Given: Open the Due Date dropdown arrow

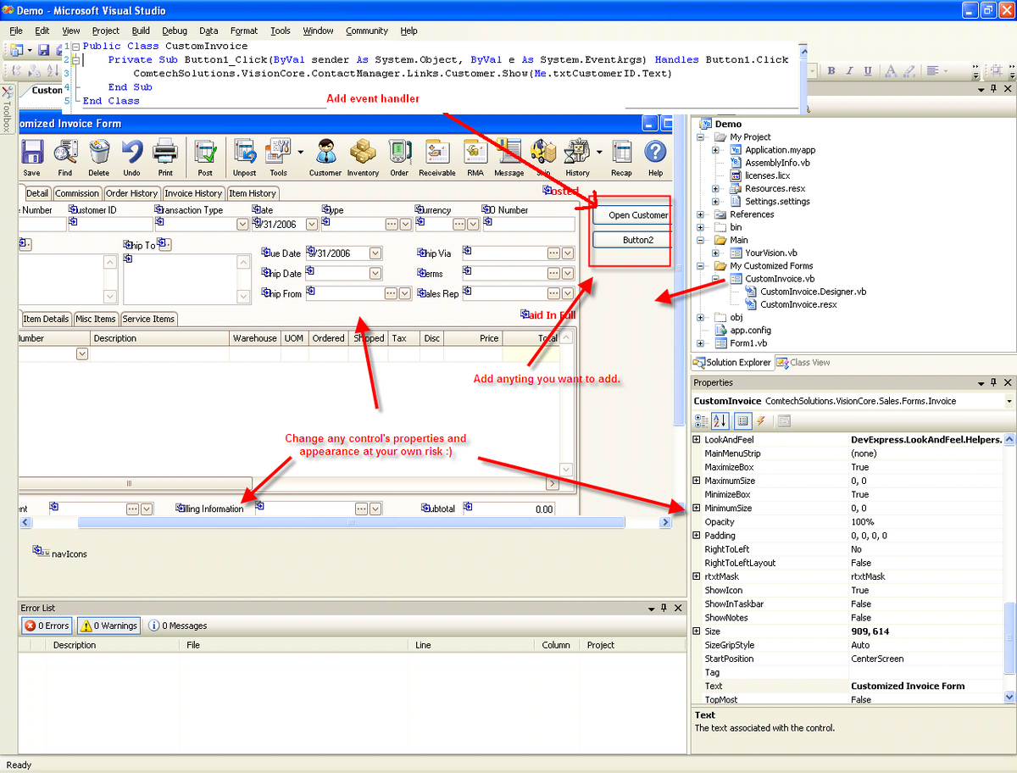Looking at the screenshot, I should pyautogui.click(x=375, y=253).
